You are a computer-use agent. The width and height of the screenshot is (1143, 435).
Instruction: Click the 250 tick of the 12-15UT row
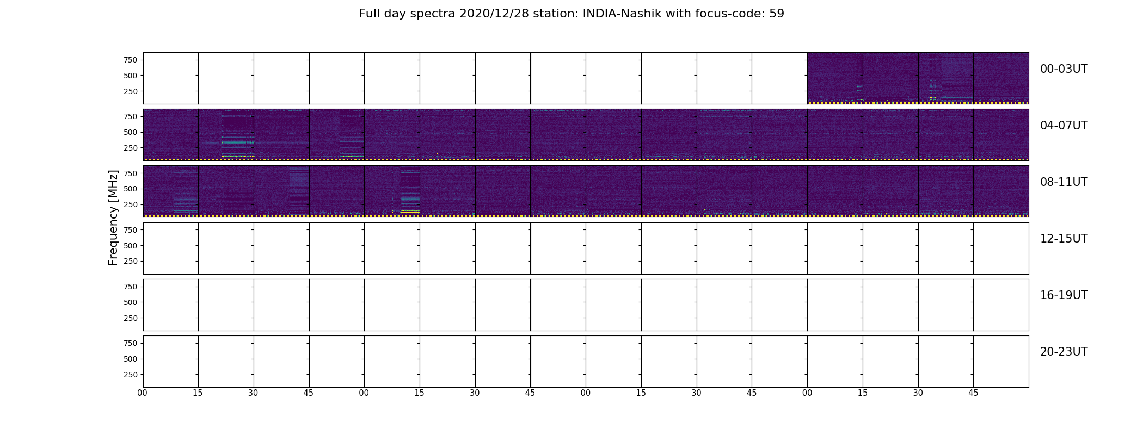pos(131,262)
